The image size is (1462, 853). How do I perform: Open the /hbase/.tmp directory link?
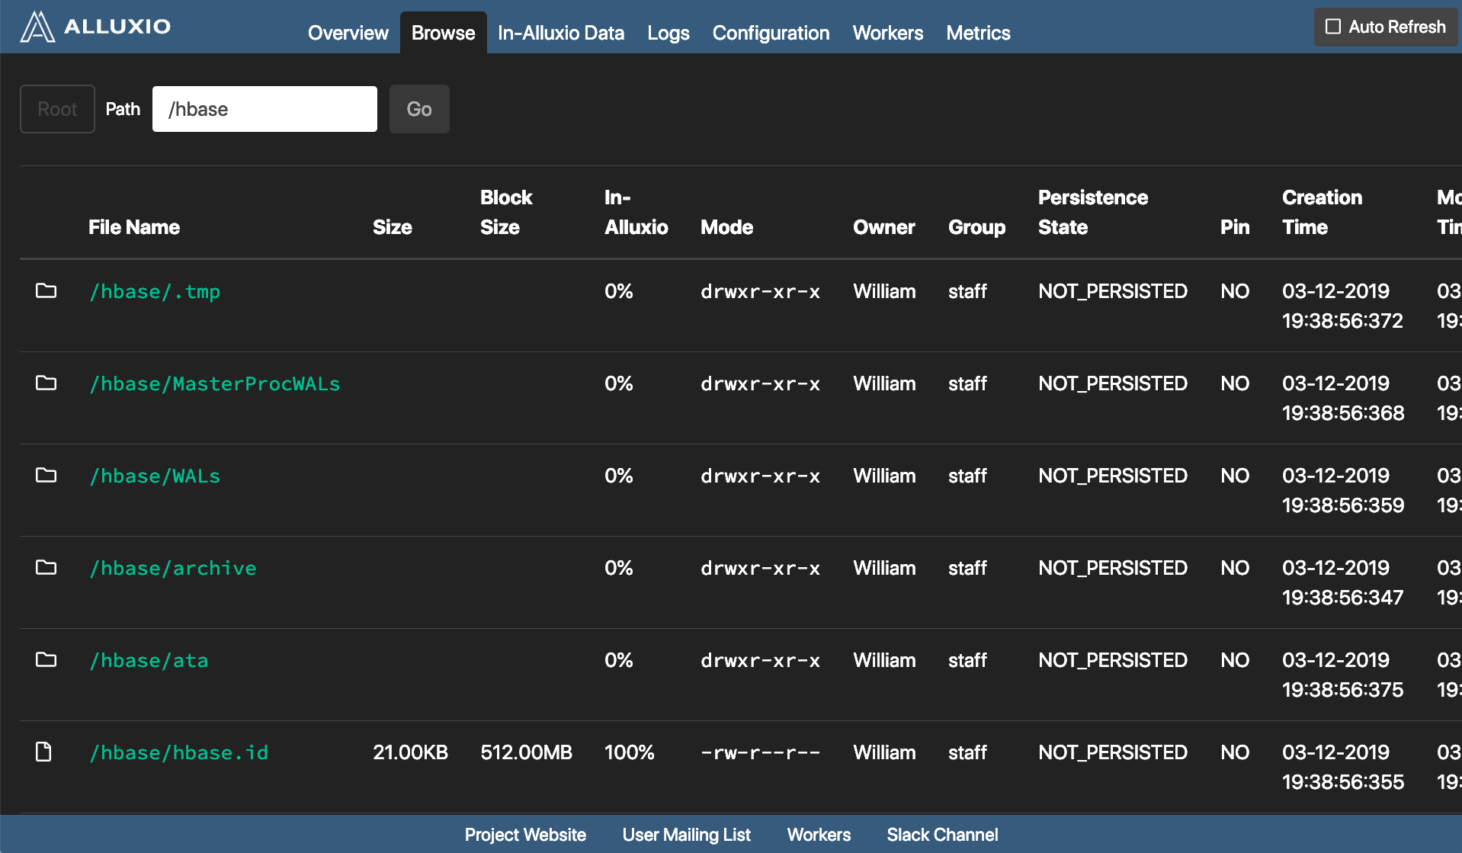pyautogui.click(x=155, y=291)
